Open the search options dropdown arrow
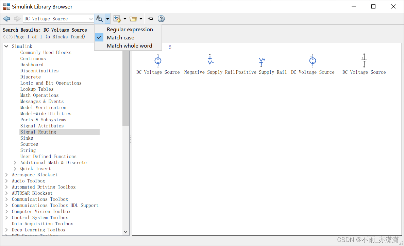This screenshot has width=404, height=246. click(x=107, y=19)
